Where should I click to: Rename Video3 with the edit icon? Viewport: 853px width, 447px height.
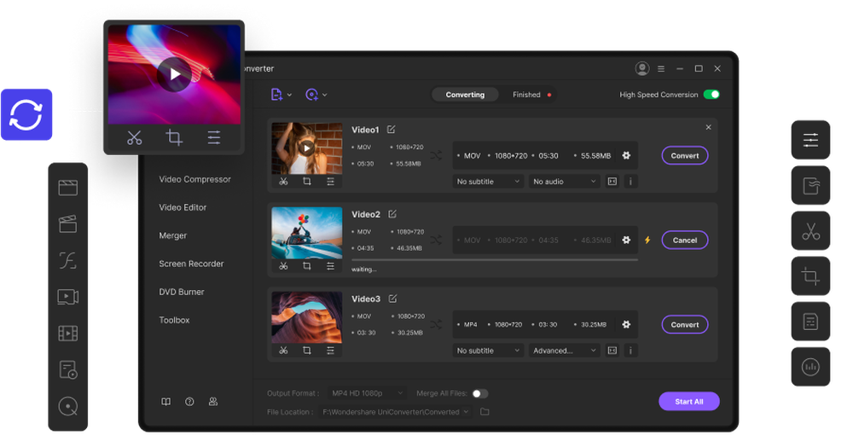392,299
